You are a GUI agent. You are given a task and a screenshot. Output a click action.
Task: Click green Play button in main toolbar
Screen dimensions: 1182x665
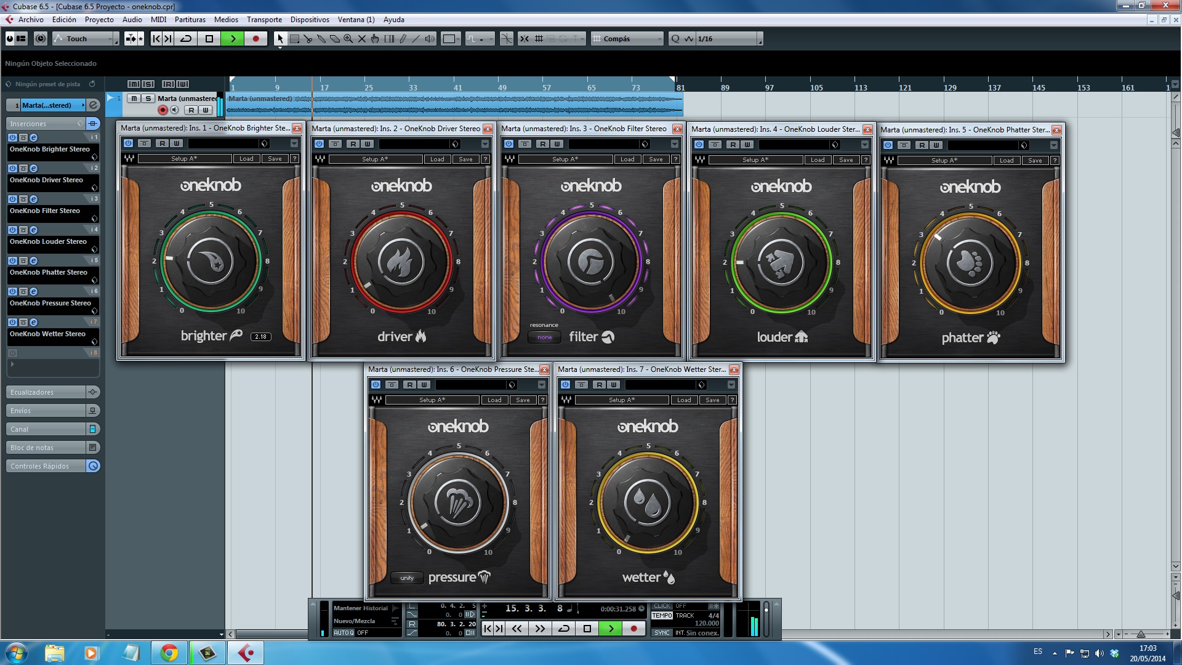(x=233, y=39)
